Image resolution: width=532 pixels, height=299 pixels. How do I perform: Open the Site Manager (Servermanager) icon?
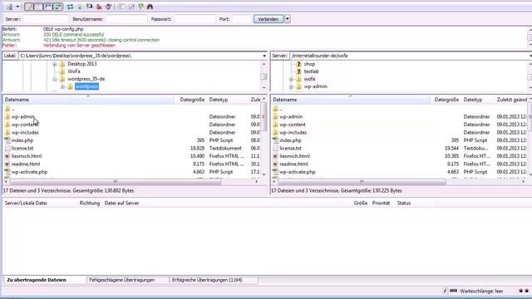[x=9, y=7]
